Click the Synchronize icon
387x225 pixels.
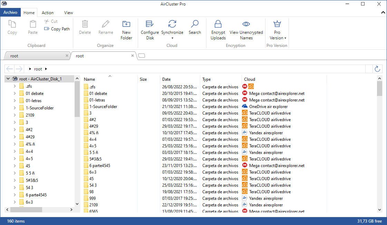[172, 24]
